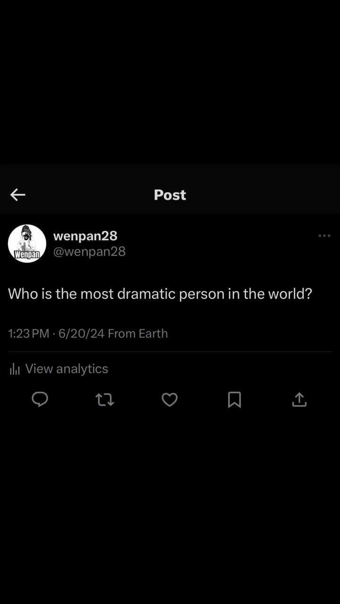Image resolution: width=340 pixels, height=604 pixels.
Task: Tap the bar chart analytics icon
Action: [15, 369]
